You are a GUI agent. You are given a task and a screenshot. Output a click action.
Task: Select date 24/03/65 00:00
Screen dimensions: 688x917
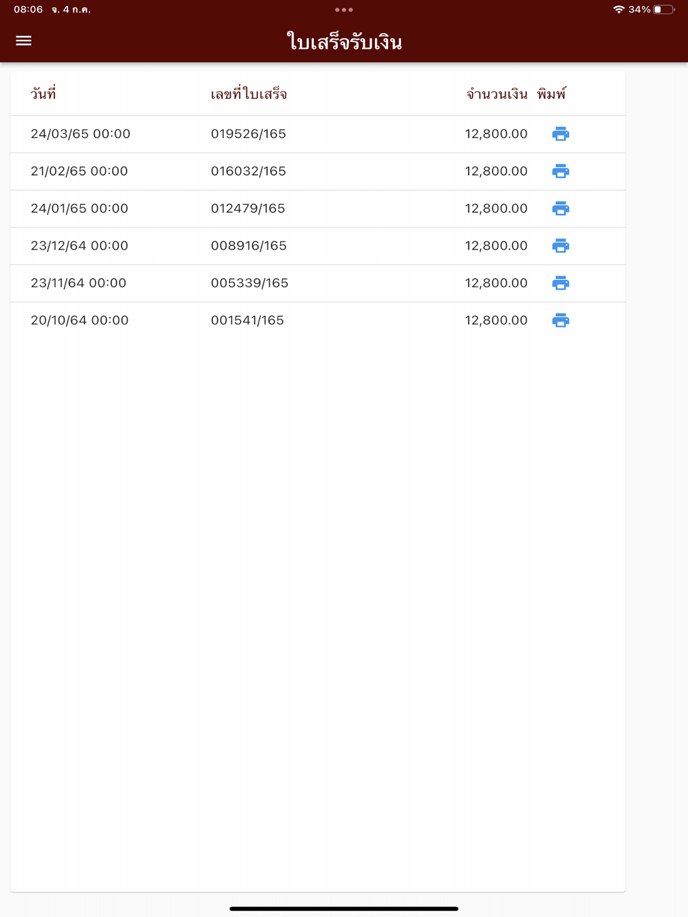click(80, 134)
